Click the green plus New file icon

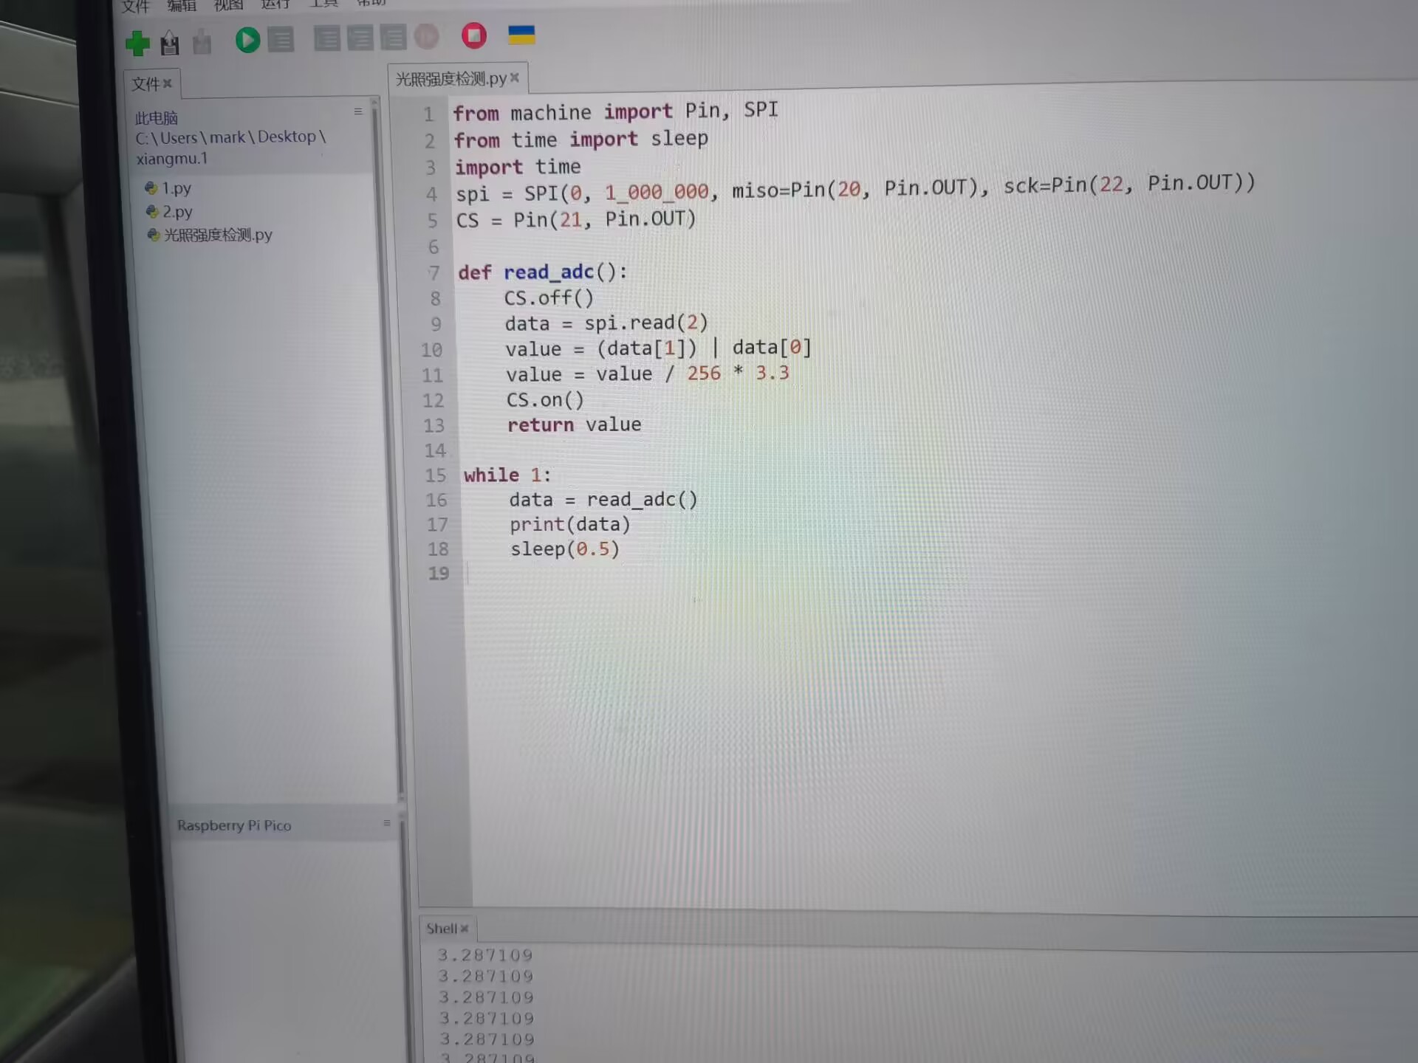[x=137, y=44]
